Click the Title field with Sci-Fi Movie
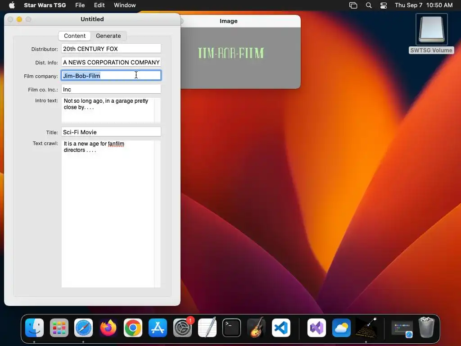The height and width of the screenshot is (346, 461). pos(111,132)
